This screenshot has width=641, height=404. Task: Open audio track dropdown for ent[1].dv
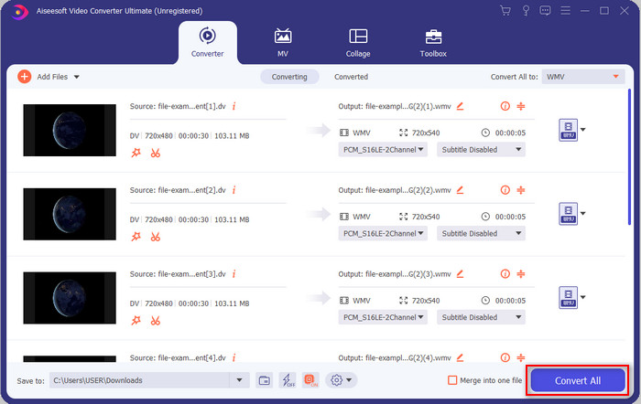click(383, 150)
